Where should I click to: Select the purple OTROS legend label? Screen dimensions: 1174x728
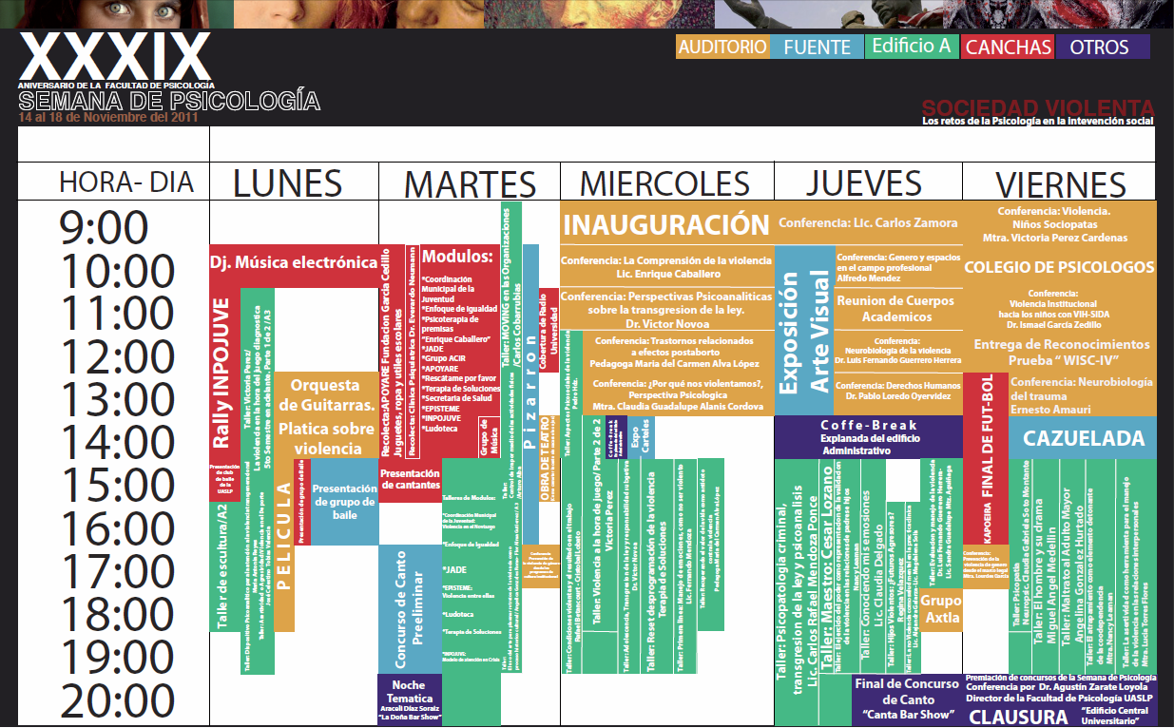tap(1102, 47)
